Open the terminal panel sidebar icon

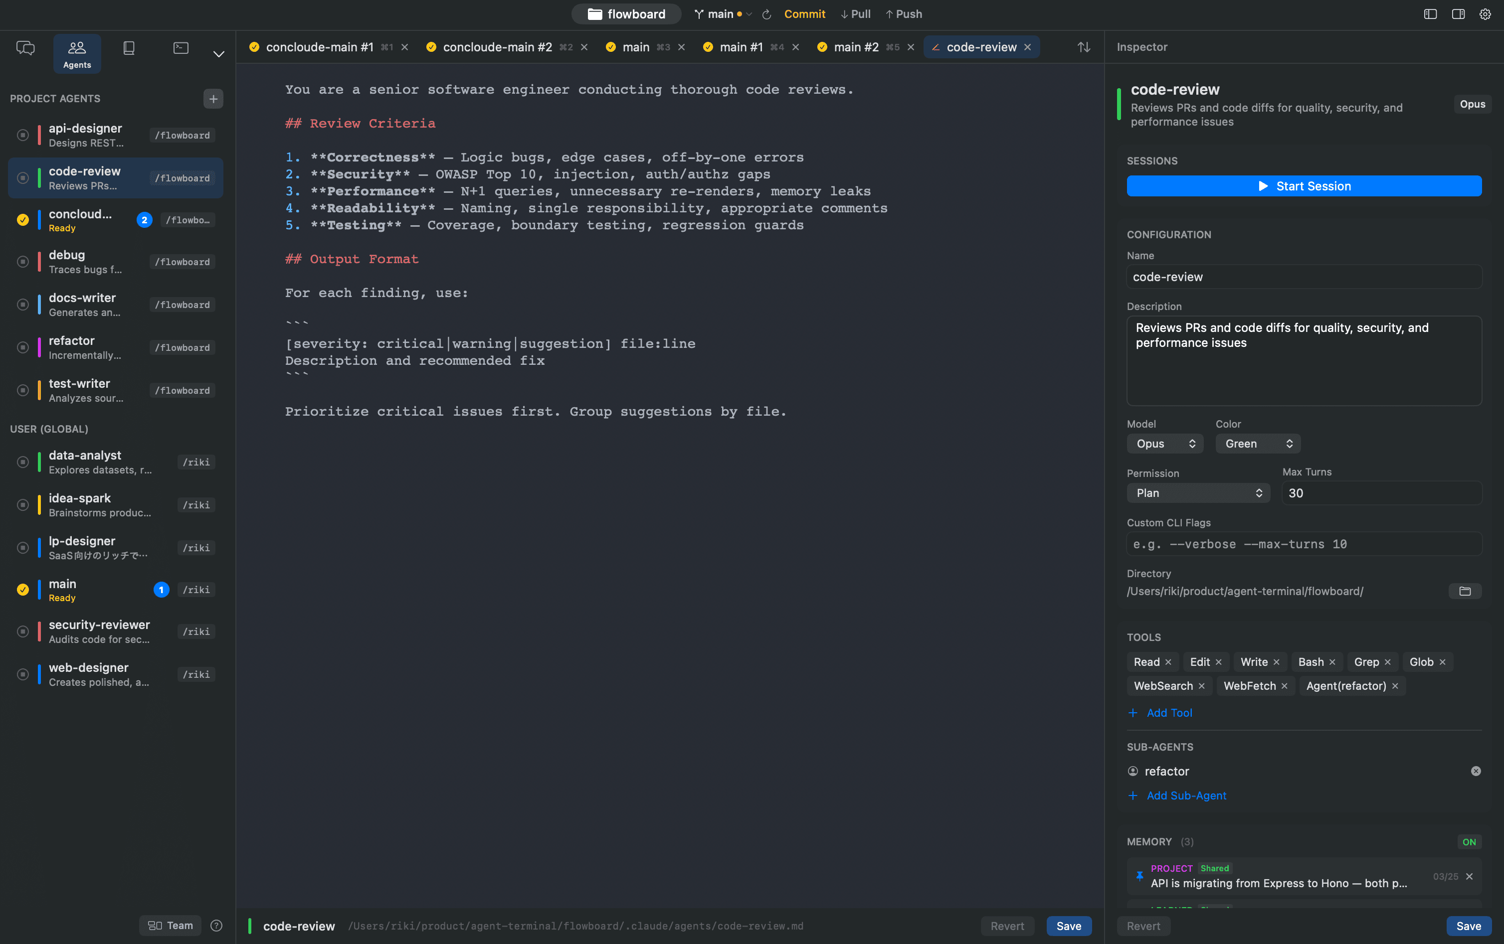181,48
